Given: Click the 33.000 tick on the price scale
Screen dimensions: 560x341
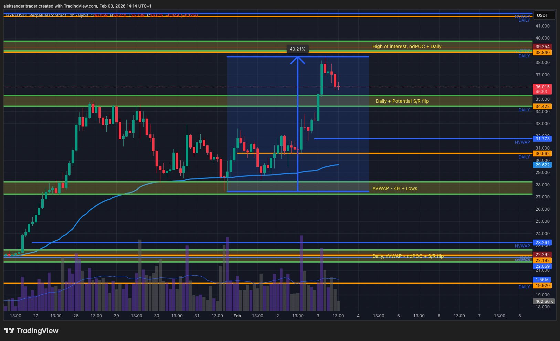Looking at the screenshot, I should coord(542,123).
